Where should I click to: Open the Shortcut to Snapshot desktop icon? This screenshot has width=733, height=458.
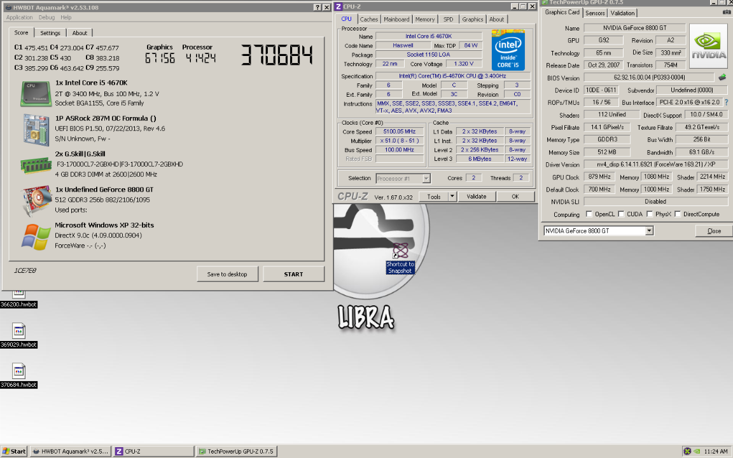(x=400, y=258)
